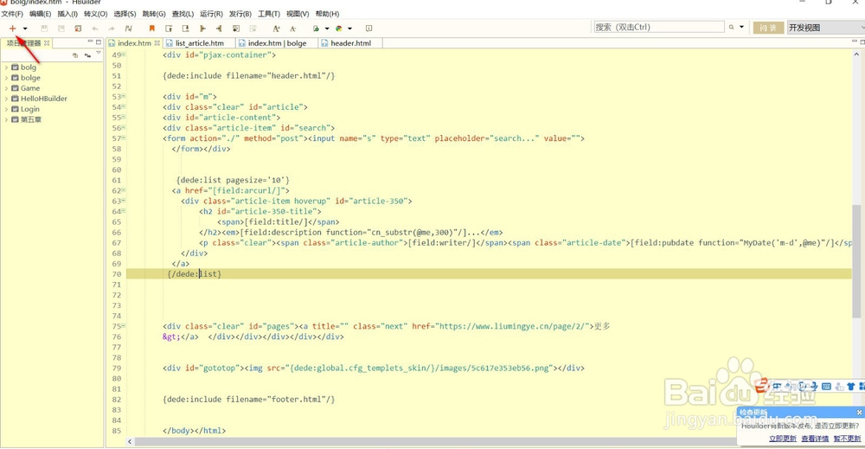Click the Save floppy disk icon
The width and height of the screenshot is (865, 449).
pos(44,29)
